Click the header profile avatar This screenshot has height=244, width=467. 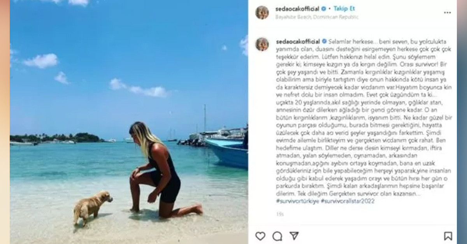coord(262,12)
